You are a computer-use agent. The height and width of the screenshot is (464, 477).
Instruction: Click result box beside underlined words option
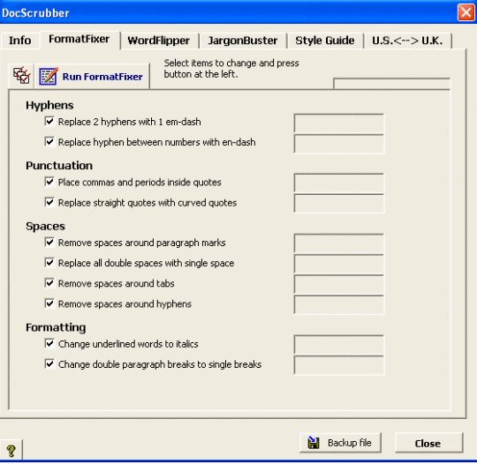click(339, 345)
